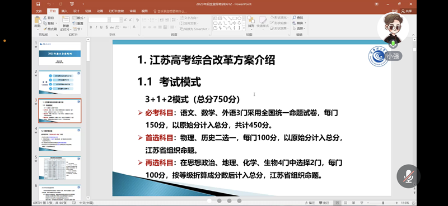Align text left
Image resolution: width=448 pixels, height=206 pixels.
pyautogui.click(x=144, y=27)
